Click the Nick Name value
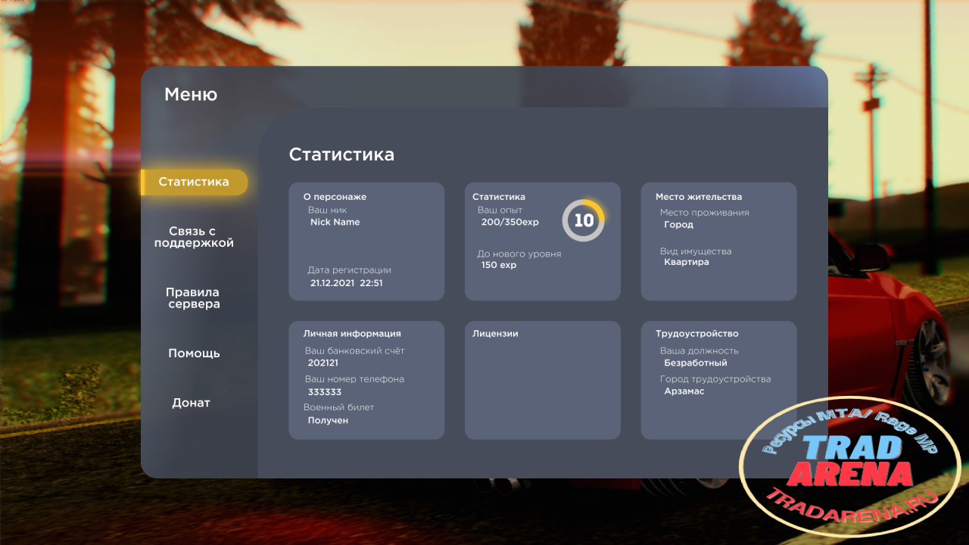Viewport: 969px width, 545px height. 335,223
